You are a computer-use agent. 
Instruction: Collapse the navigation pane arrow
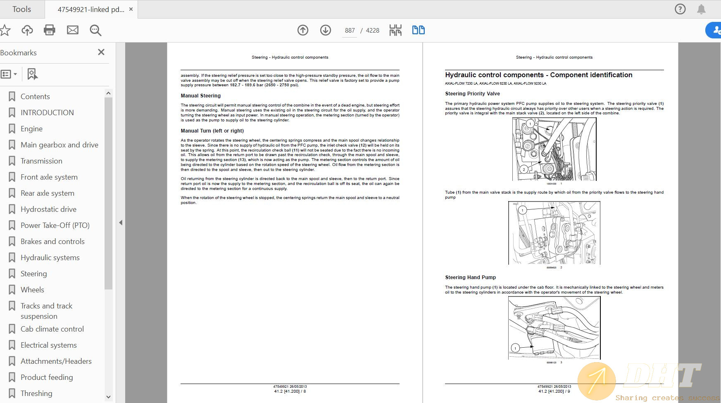(121, 223)
